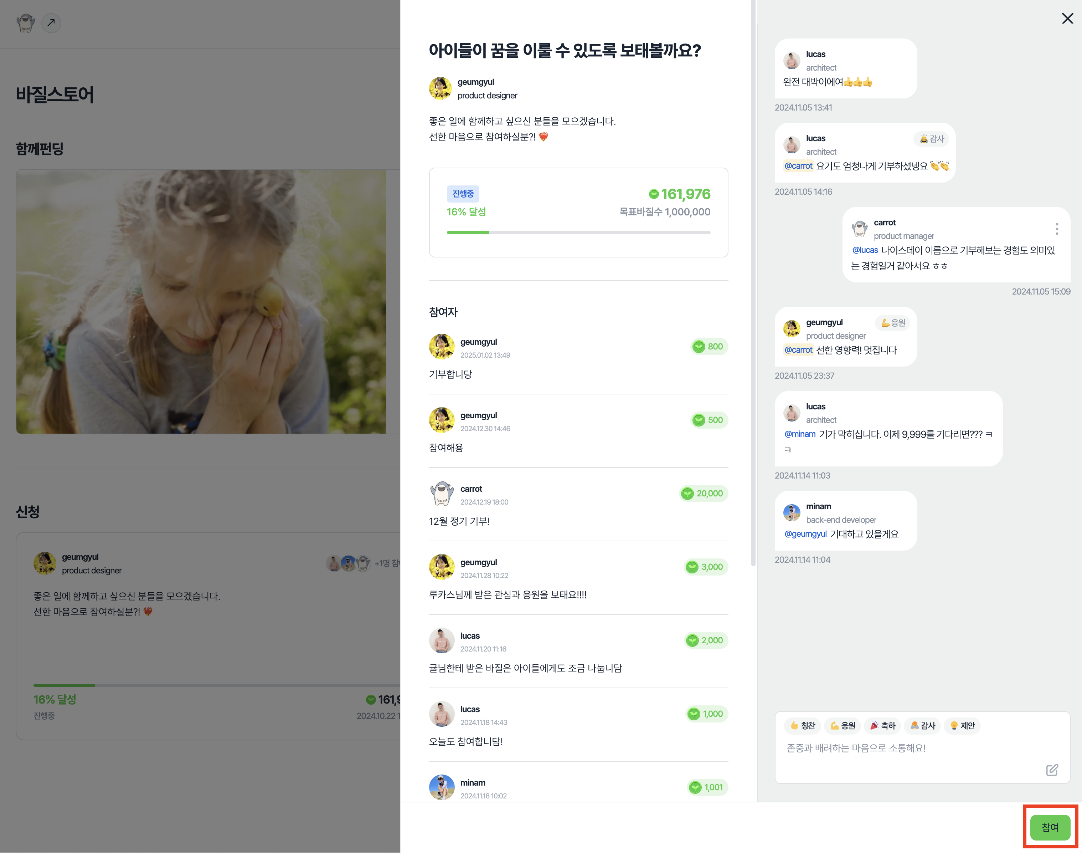Image resolution: width=1082 pixels, height=853 pixels.
Task: Click the girl with duckling funding image
Action: (x=201, y=301)
